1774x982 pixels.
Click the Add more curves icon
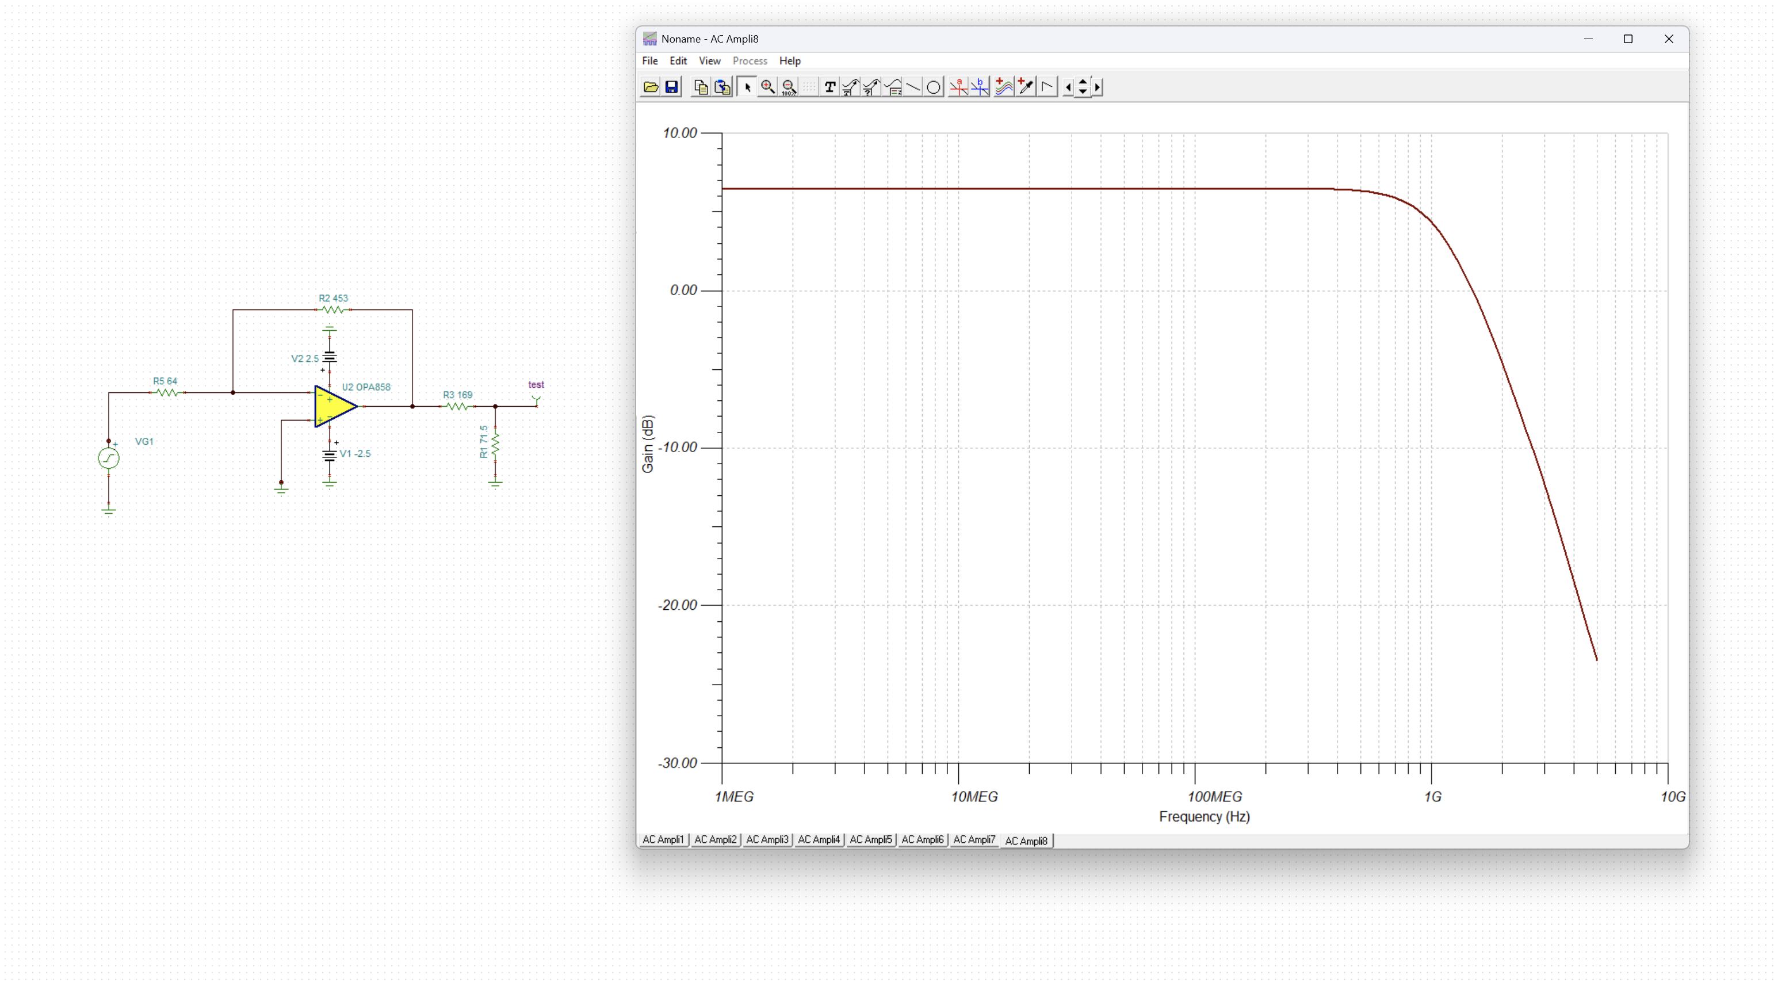[x=1004, y=87]
